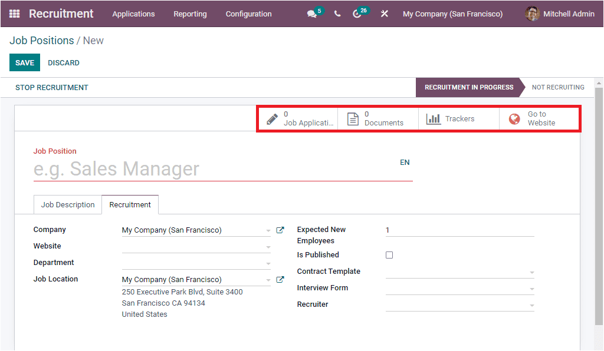This screenshot has width=604, height=351.
Task: Open Job Applications via the pencil stat button
Action: pos(298,118)
